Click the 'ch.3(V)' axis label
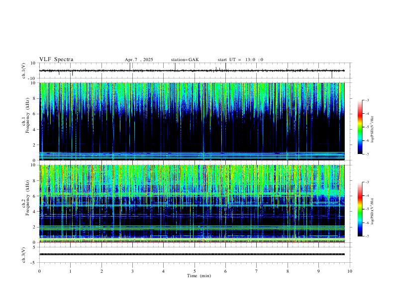The height and width of the screenshot is (304, 394). (24, 255)
